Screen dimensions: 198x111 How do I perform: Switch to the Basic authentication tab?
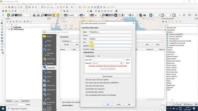point(99,56)
